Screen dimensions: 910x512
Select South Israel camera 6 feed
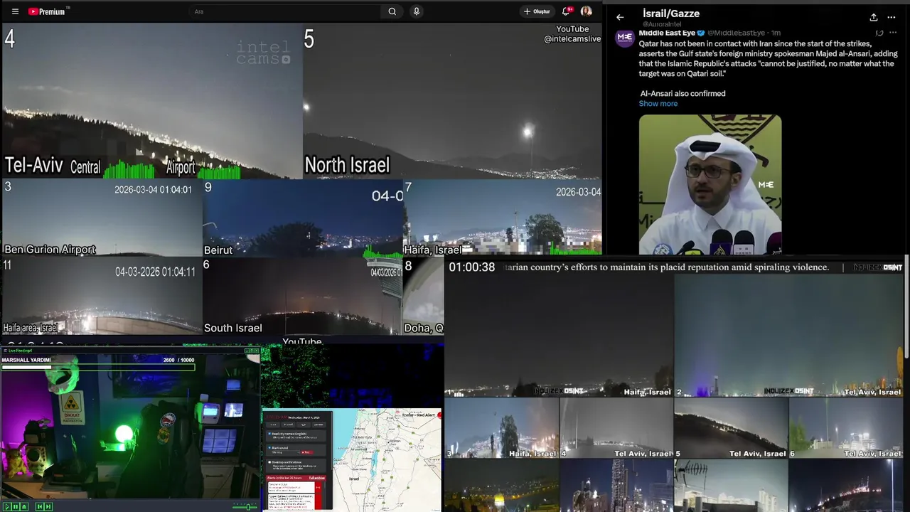pos(303,296)
